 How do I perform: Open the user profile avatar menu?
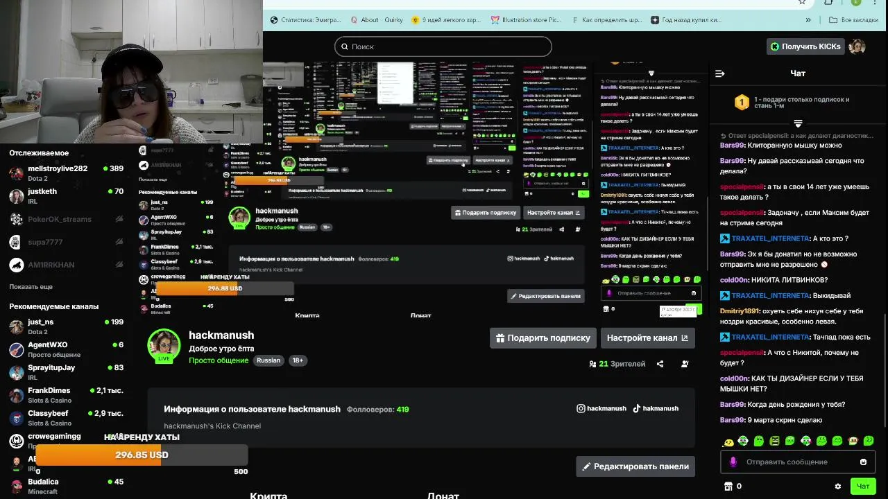858,46
